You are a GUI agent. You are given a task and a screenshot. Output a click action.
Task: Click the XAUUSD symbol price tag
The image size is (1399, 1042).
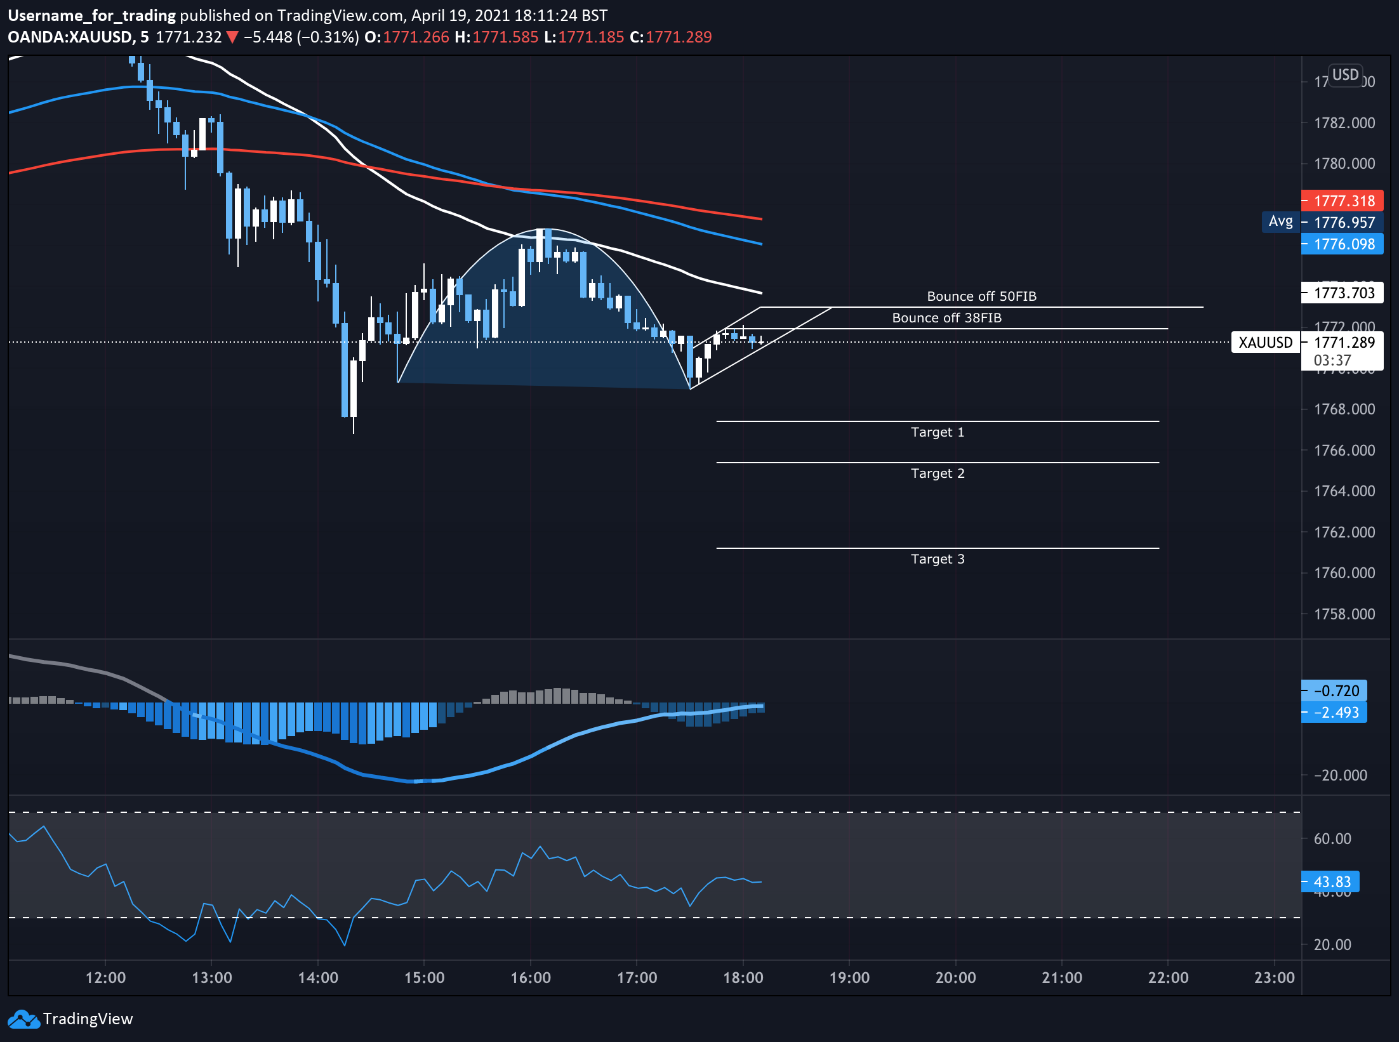click(x=1266, y=343)
